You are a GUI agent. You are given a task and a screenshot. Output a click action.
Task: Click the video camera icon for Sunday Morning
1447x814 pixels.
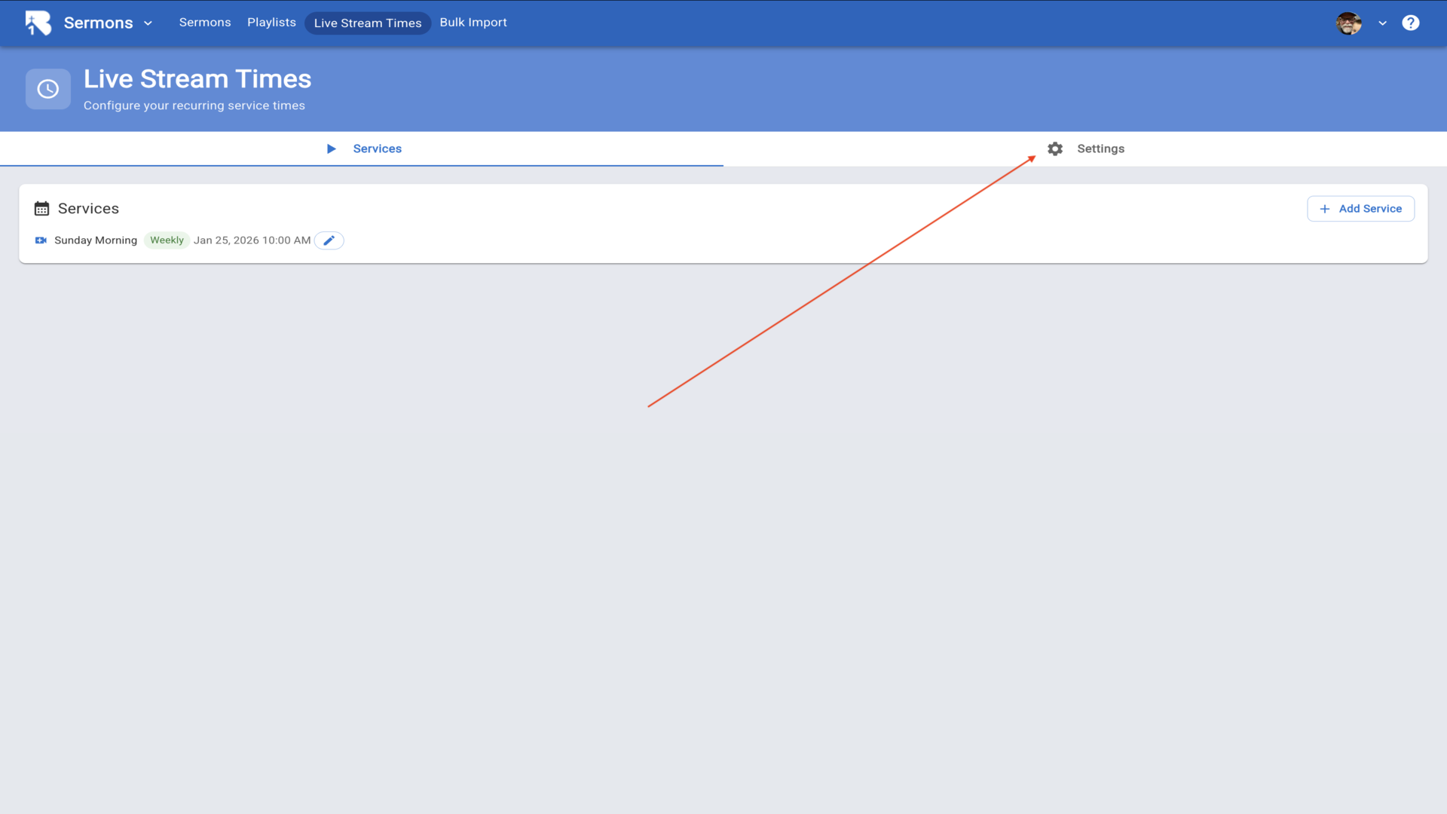(x=41, y=240)
